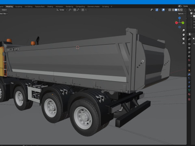Viewport: 195px width, 146px height.
Task: Open the Physics properties tab
Action: [x=189, y=82]
